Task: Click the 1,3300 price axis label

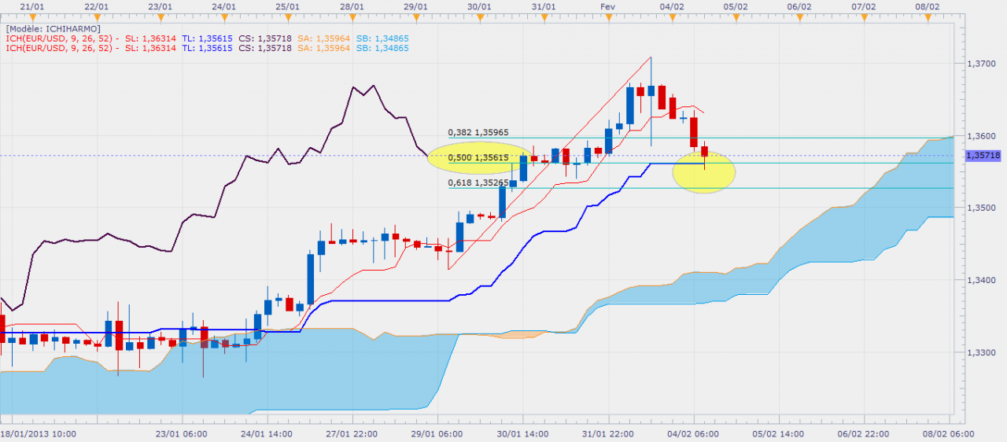Action: click(x=981, y=352)
